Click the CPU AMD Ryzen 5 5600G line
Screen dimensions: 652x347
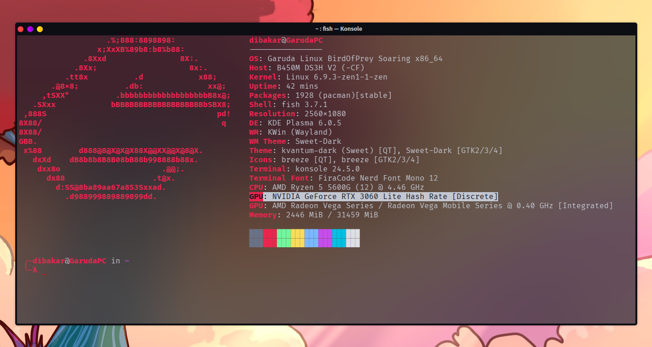337,188
